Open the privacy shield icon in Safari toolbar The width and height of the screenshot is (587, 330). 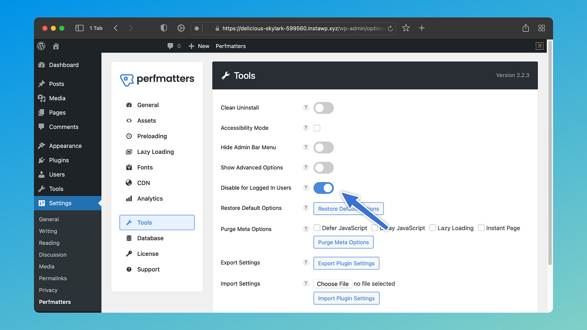pos(164,28)
